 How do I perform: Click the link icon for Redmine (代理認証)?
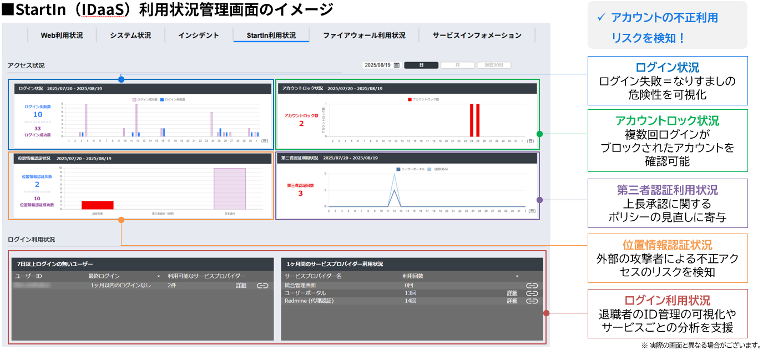point(532,301)
